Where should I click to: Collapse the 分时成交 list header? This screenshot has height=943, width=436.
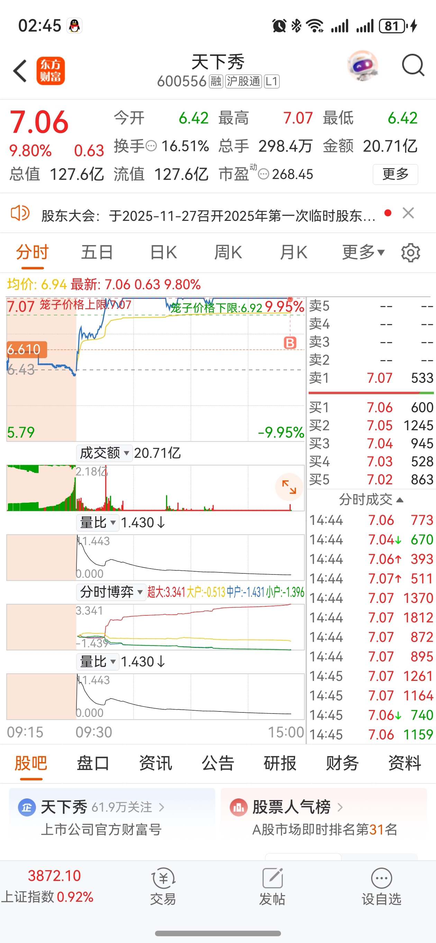point(371,500)
